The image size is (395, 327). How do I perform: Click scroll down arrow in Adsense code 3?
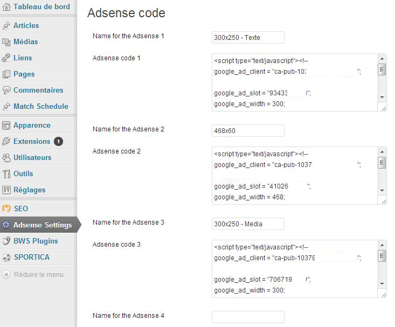click(x=382, y=284)
